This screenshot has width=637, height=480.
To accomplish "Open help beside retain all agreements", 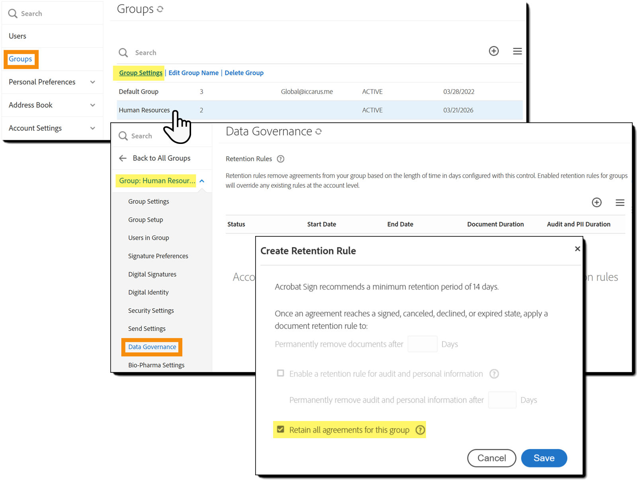I will tap(420, 430).
